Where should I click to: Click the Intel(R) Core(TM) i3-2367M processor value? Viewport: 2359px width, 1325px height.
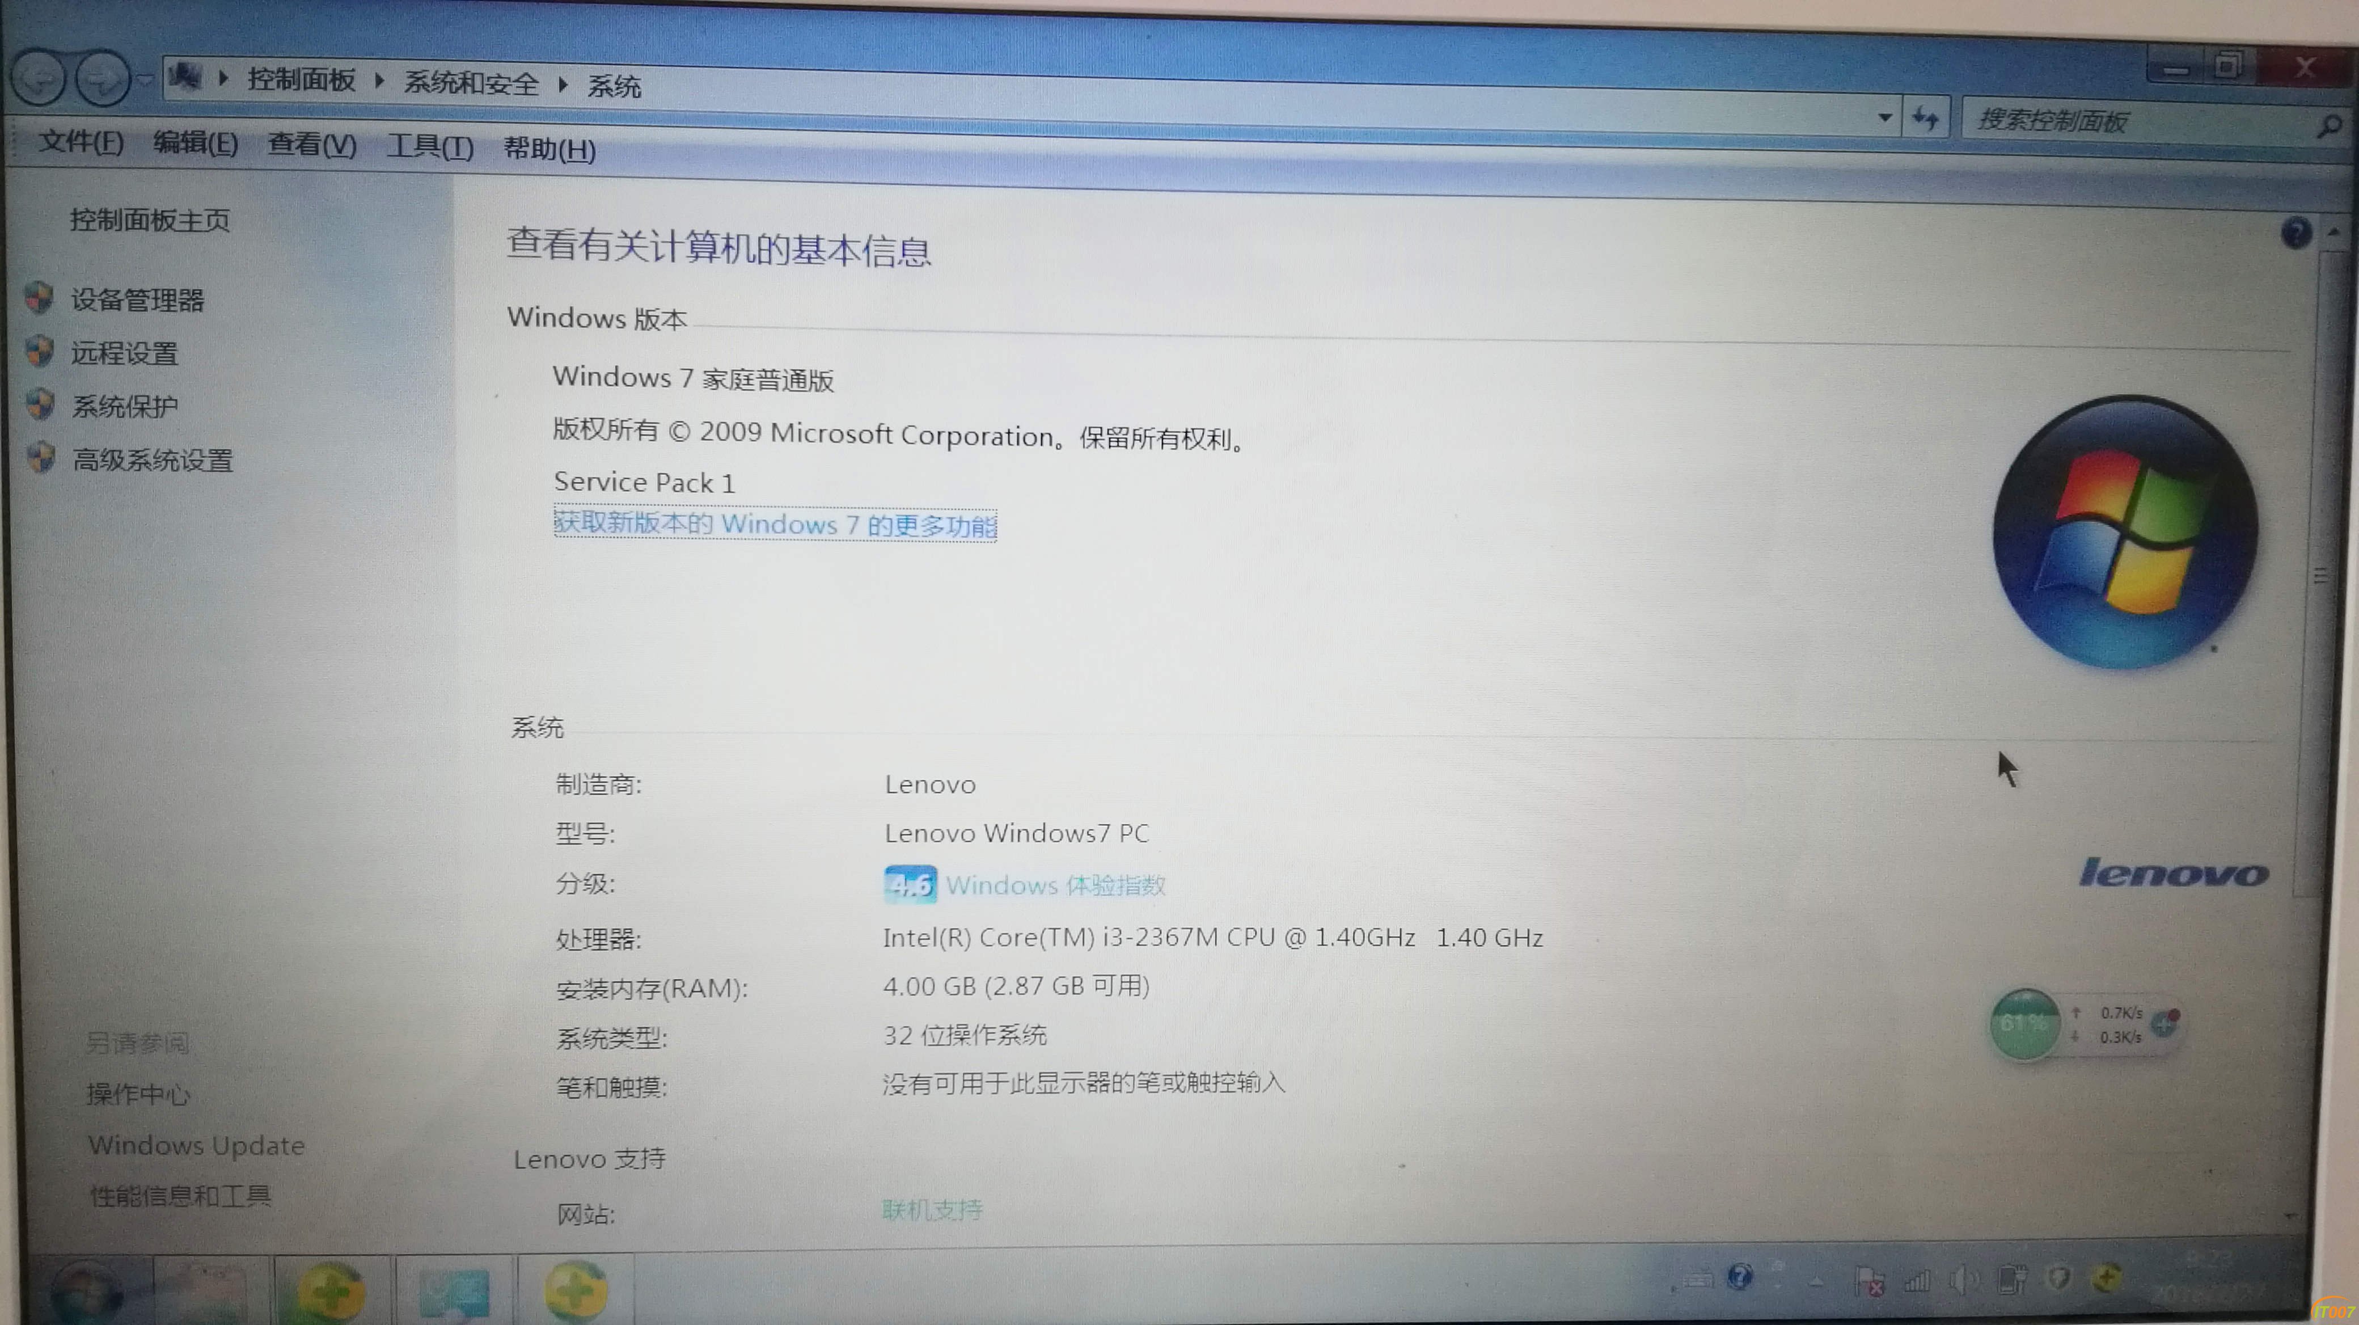click(1214, 938)
